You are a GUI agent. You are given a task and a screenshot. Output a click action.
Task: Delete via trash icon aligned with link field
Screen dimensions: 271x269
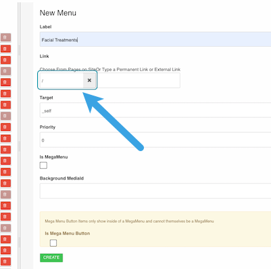(x=5, y=82)
